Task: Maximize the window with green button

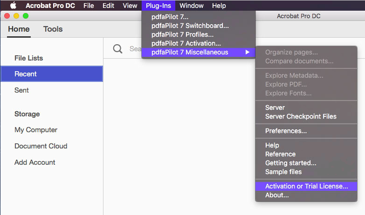Action: tap(26, 16)
